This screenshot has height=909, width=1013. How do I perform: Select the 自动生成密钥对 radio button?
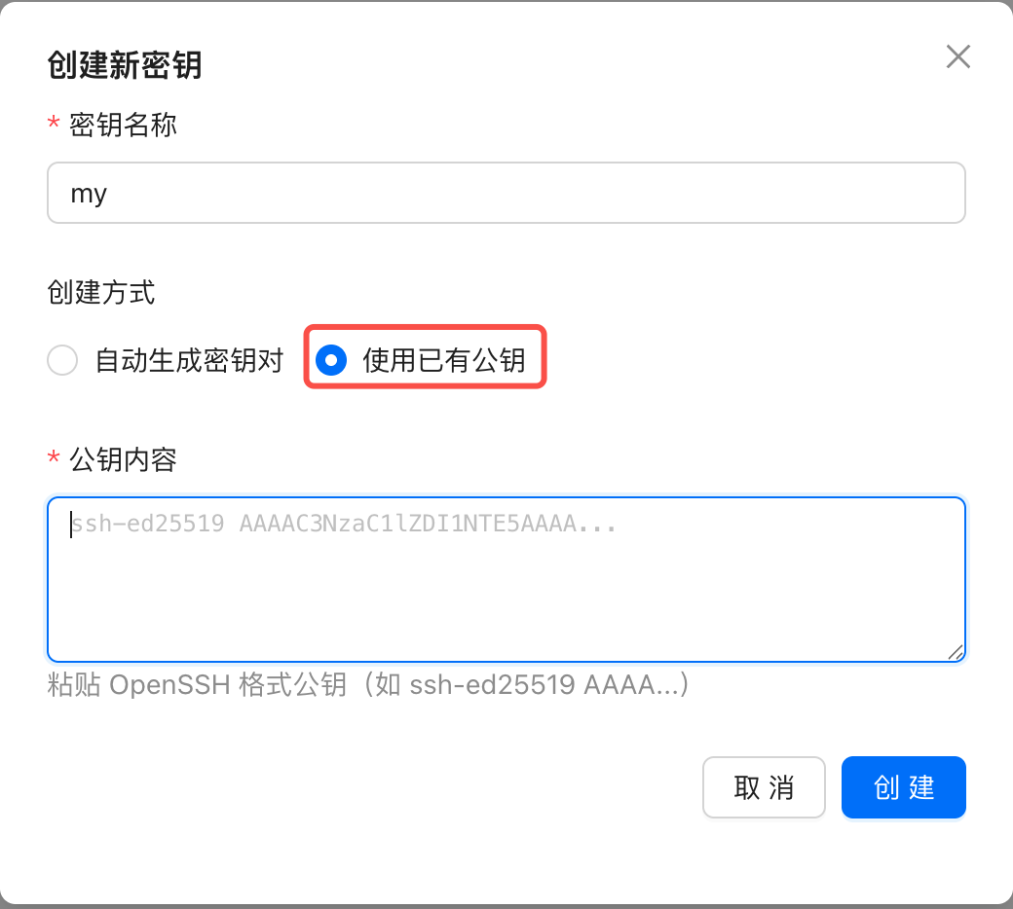[x=62, y=360]
